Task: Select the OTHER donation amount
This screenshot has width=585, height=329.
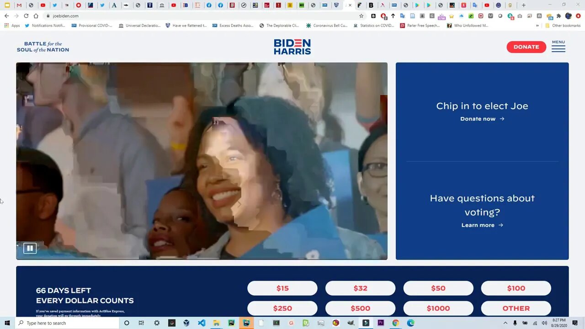Action: tap(516, 308)
